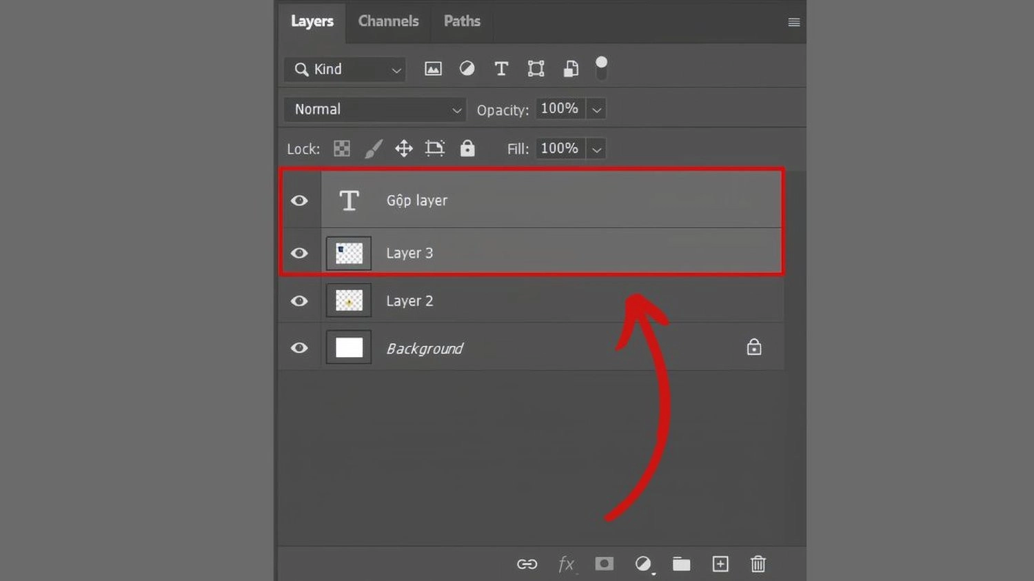This screenshot has height=581, width=1034.
Task: Lock transparent pixels icon
Action: pyautogui.click(x=342, y=148)
